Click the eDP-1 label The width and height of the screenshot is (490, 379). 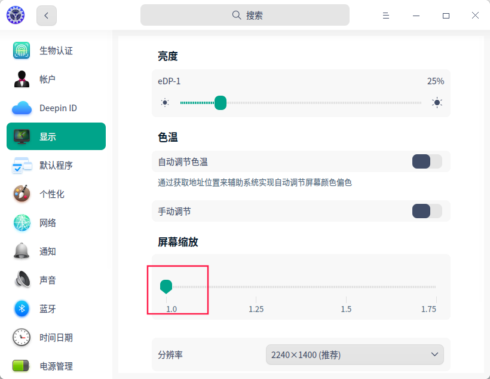(169, 81)
